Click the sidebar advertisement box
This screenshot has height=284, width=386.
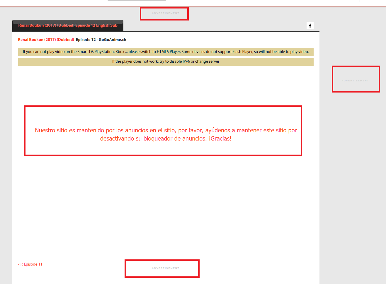356,79
